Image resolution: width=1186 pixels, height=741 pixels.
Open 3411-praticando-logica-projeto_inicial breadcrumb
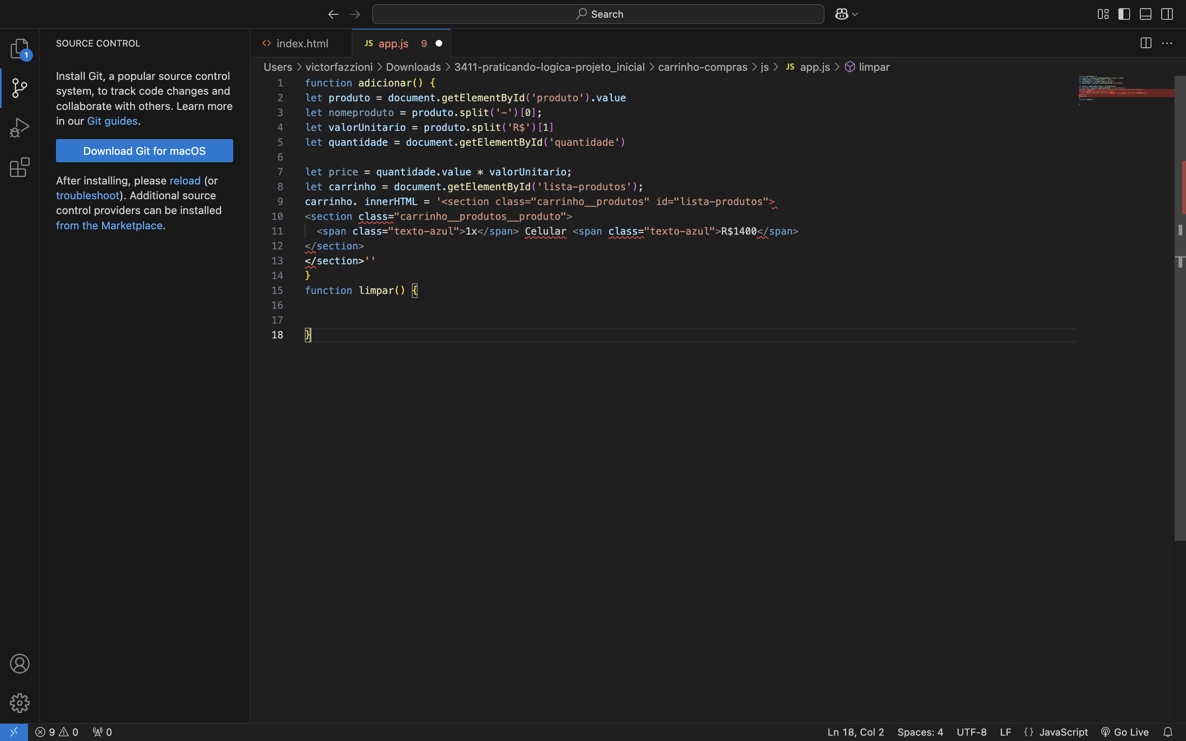[549, 67]
